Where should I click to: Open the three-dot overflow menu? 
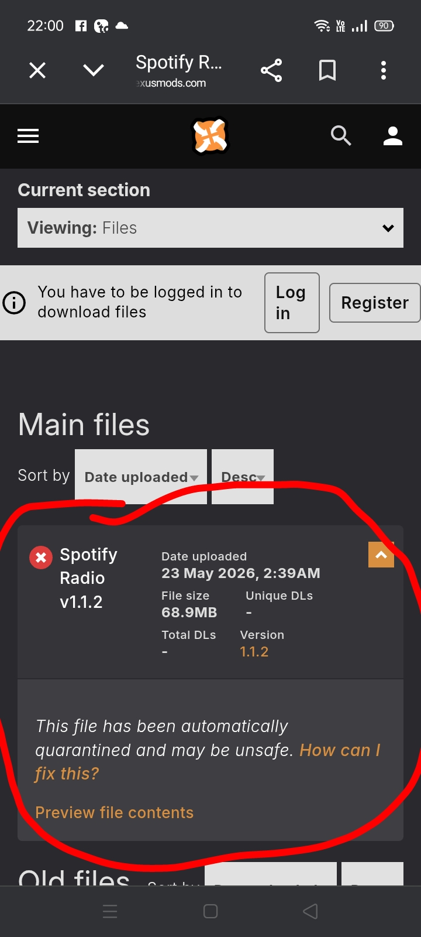click(384, 71)
